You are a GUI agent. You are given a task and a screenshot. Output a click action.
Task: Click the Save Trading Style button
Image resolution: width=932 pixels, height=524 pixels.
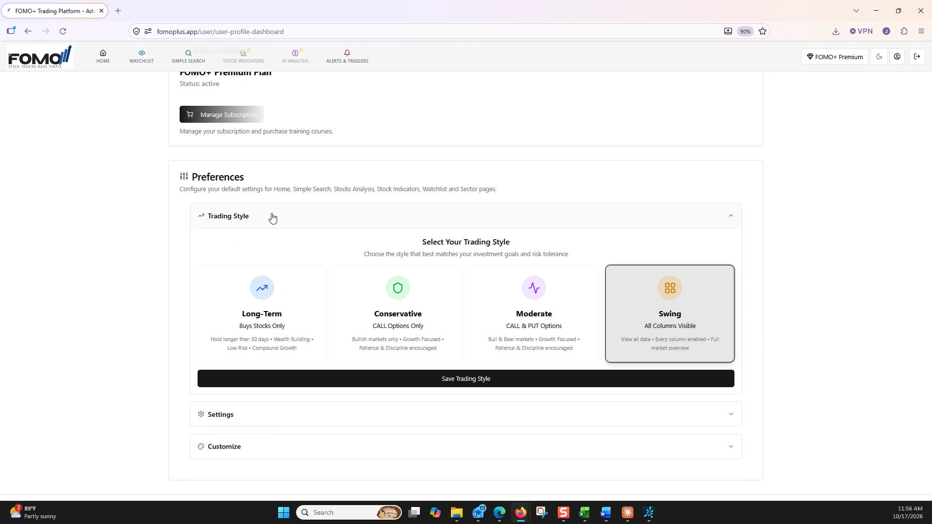pyautogui.click(x=466, y=378)
